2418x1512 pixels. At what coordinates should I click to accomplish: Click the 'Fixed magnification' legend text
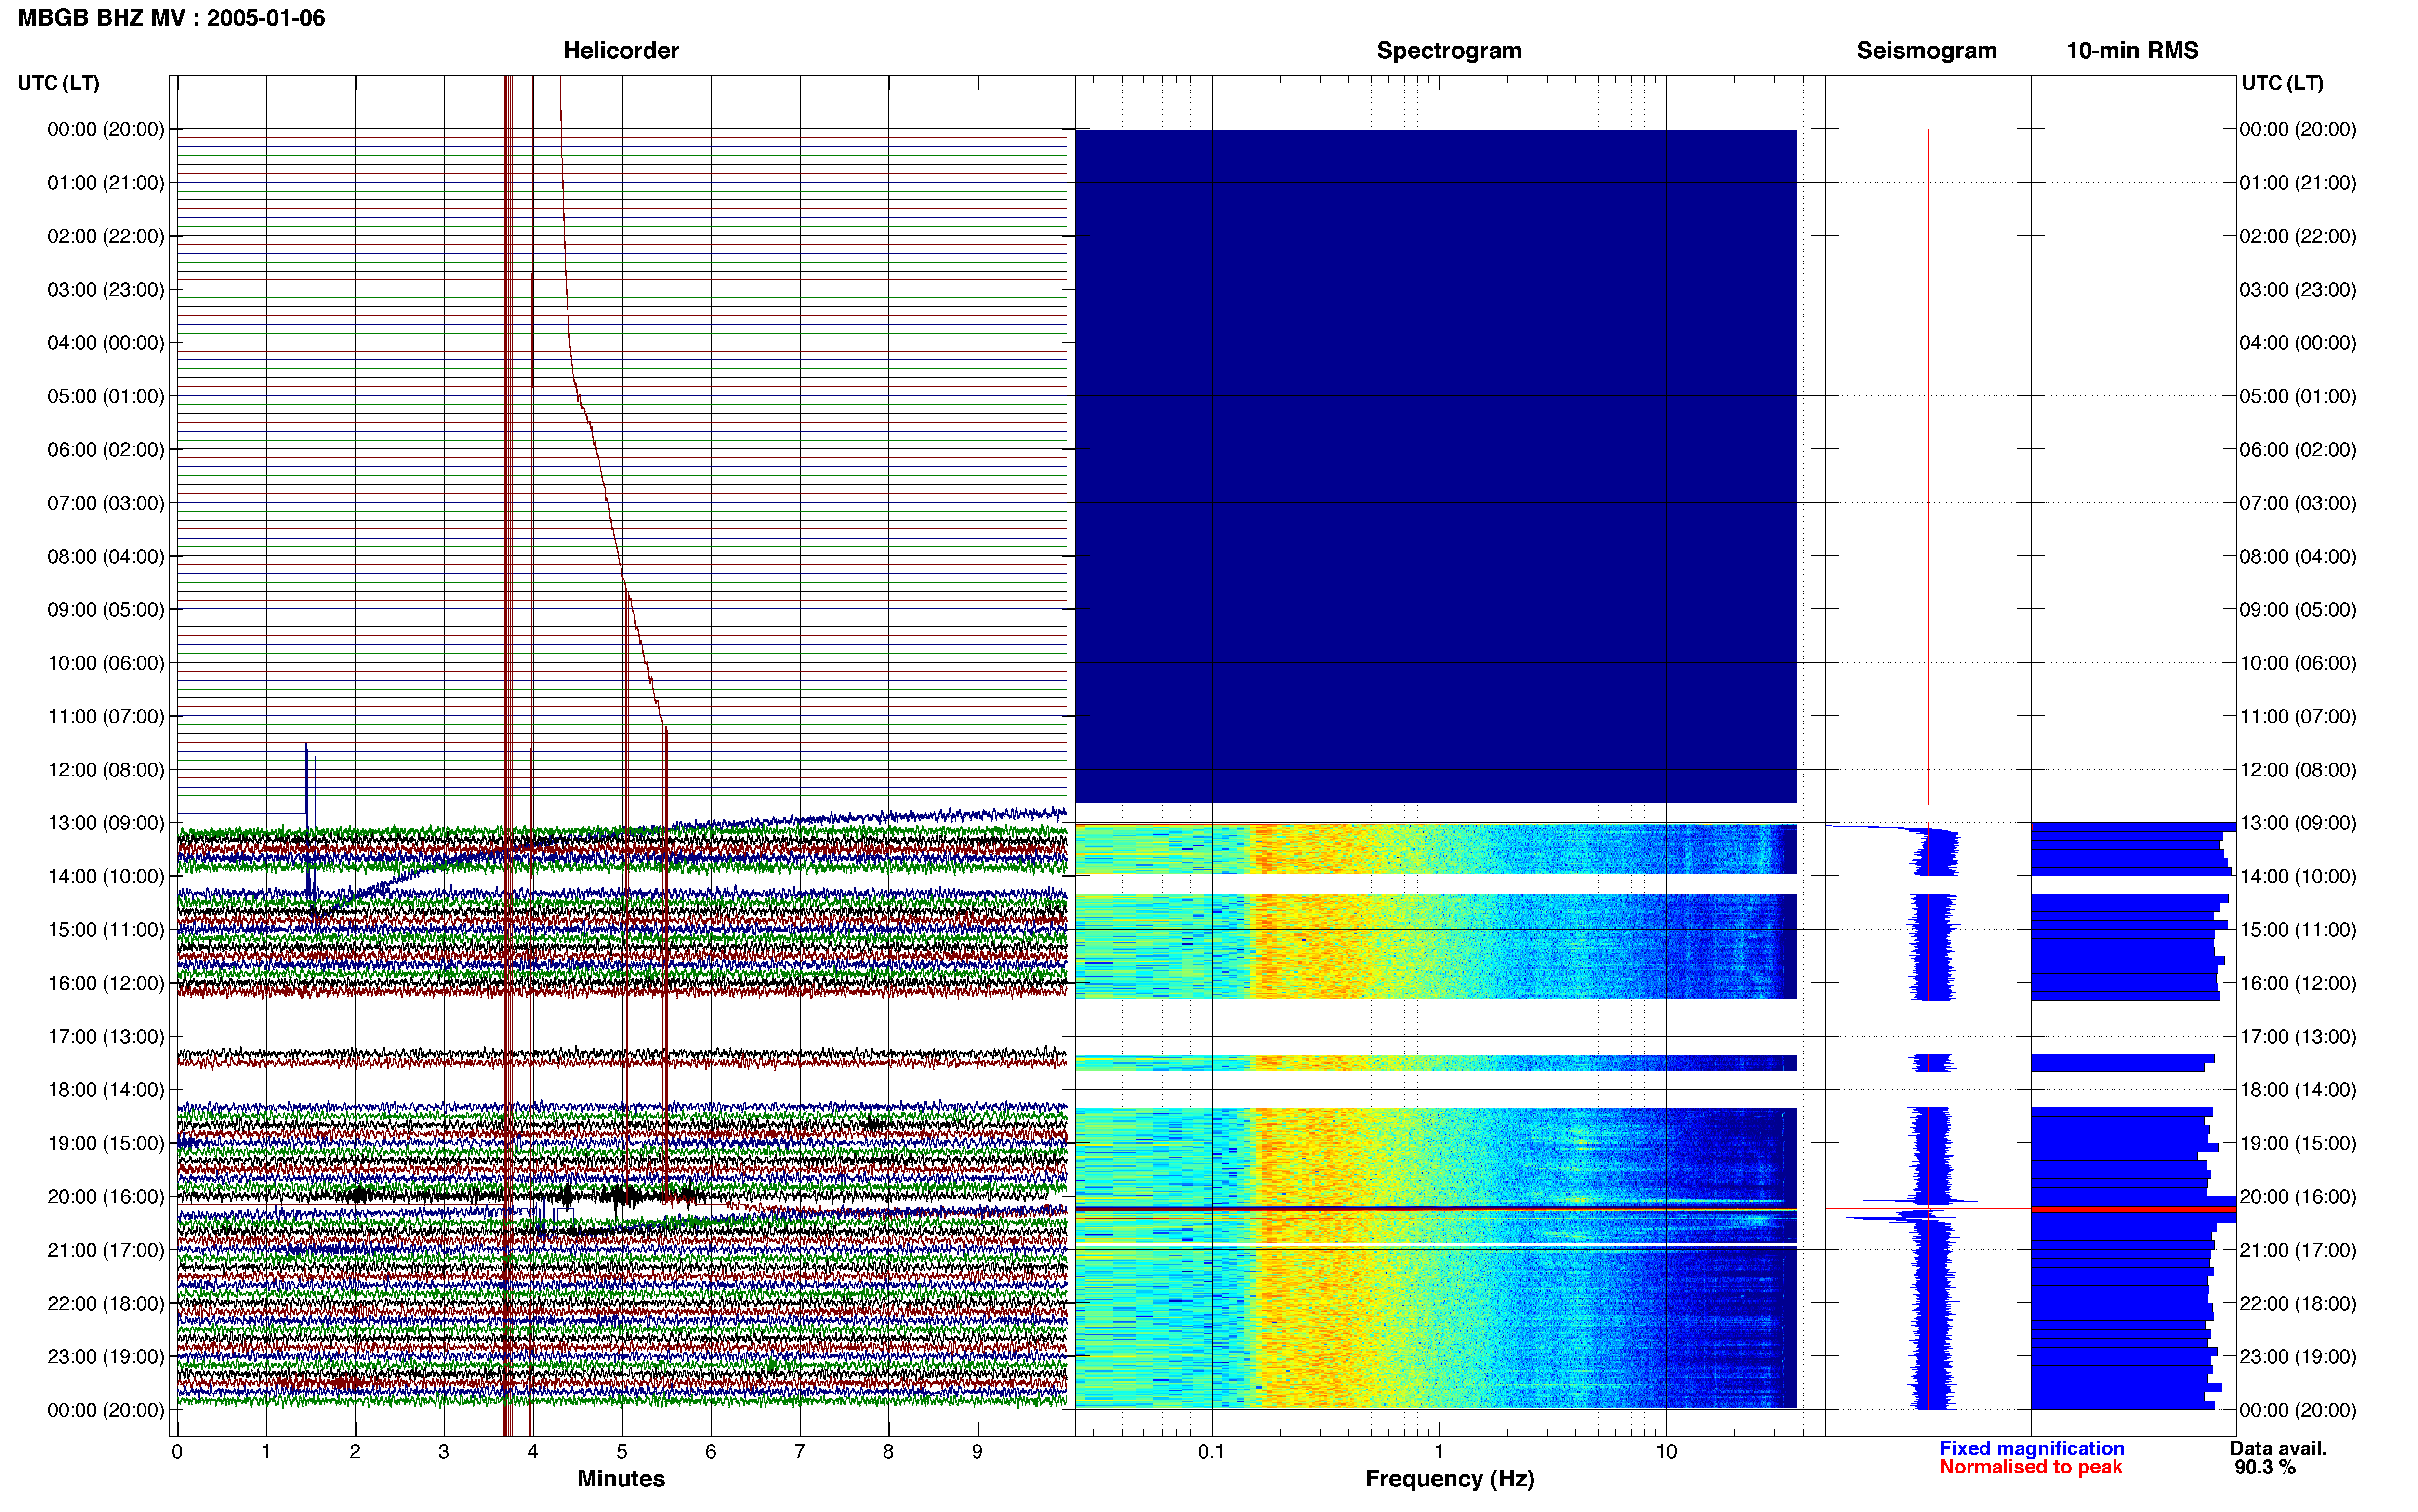tap(2031, 1448)
